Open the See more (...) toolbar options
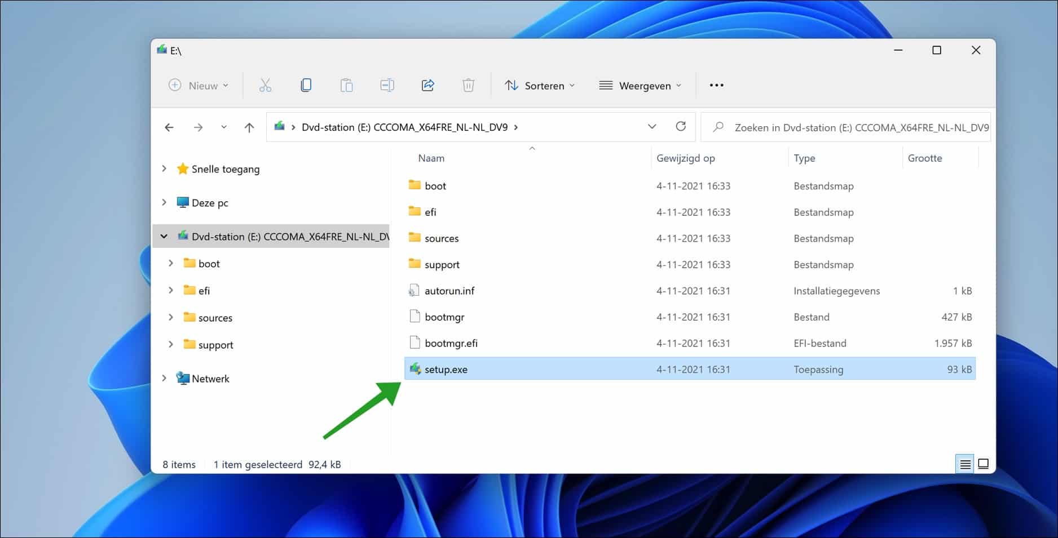 tap(716, 85)
